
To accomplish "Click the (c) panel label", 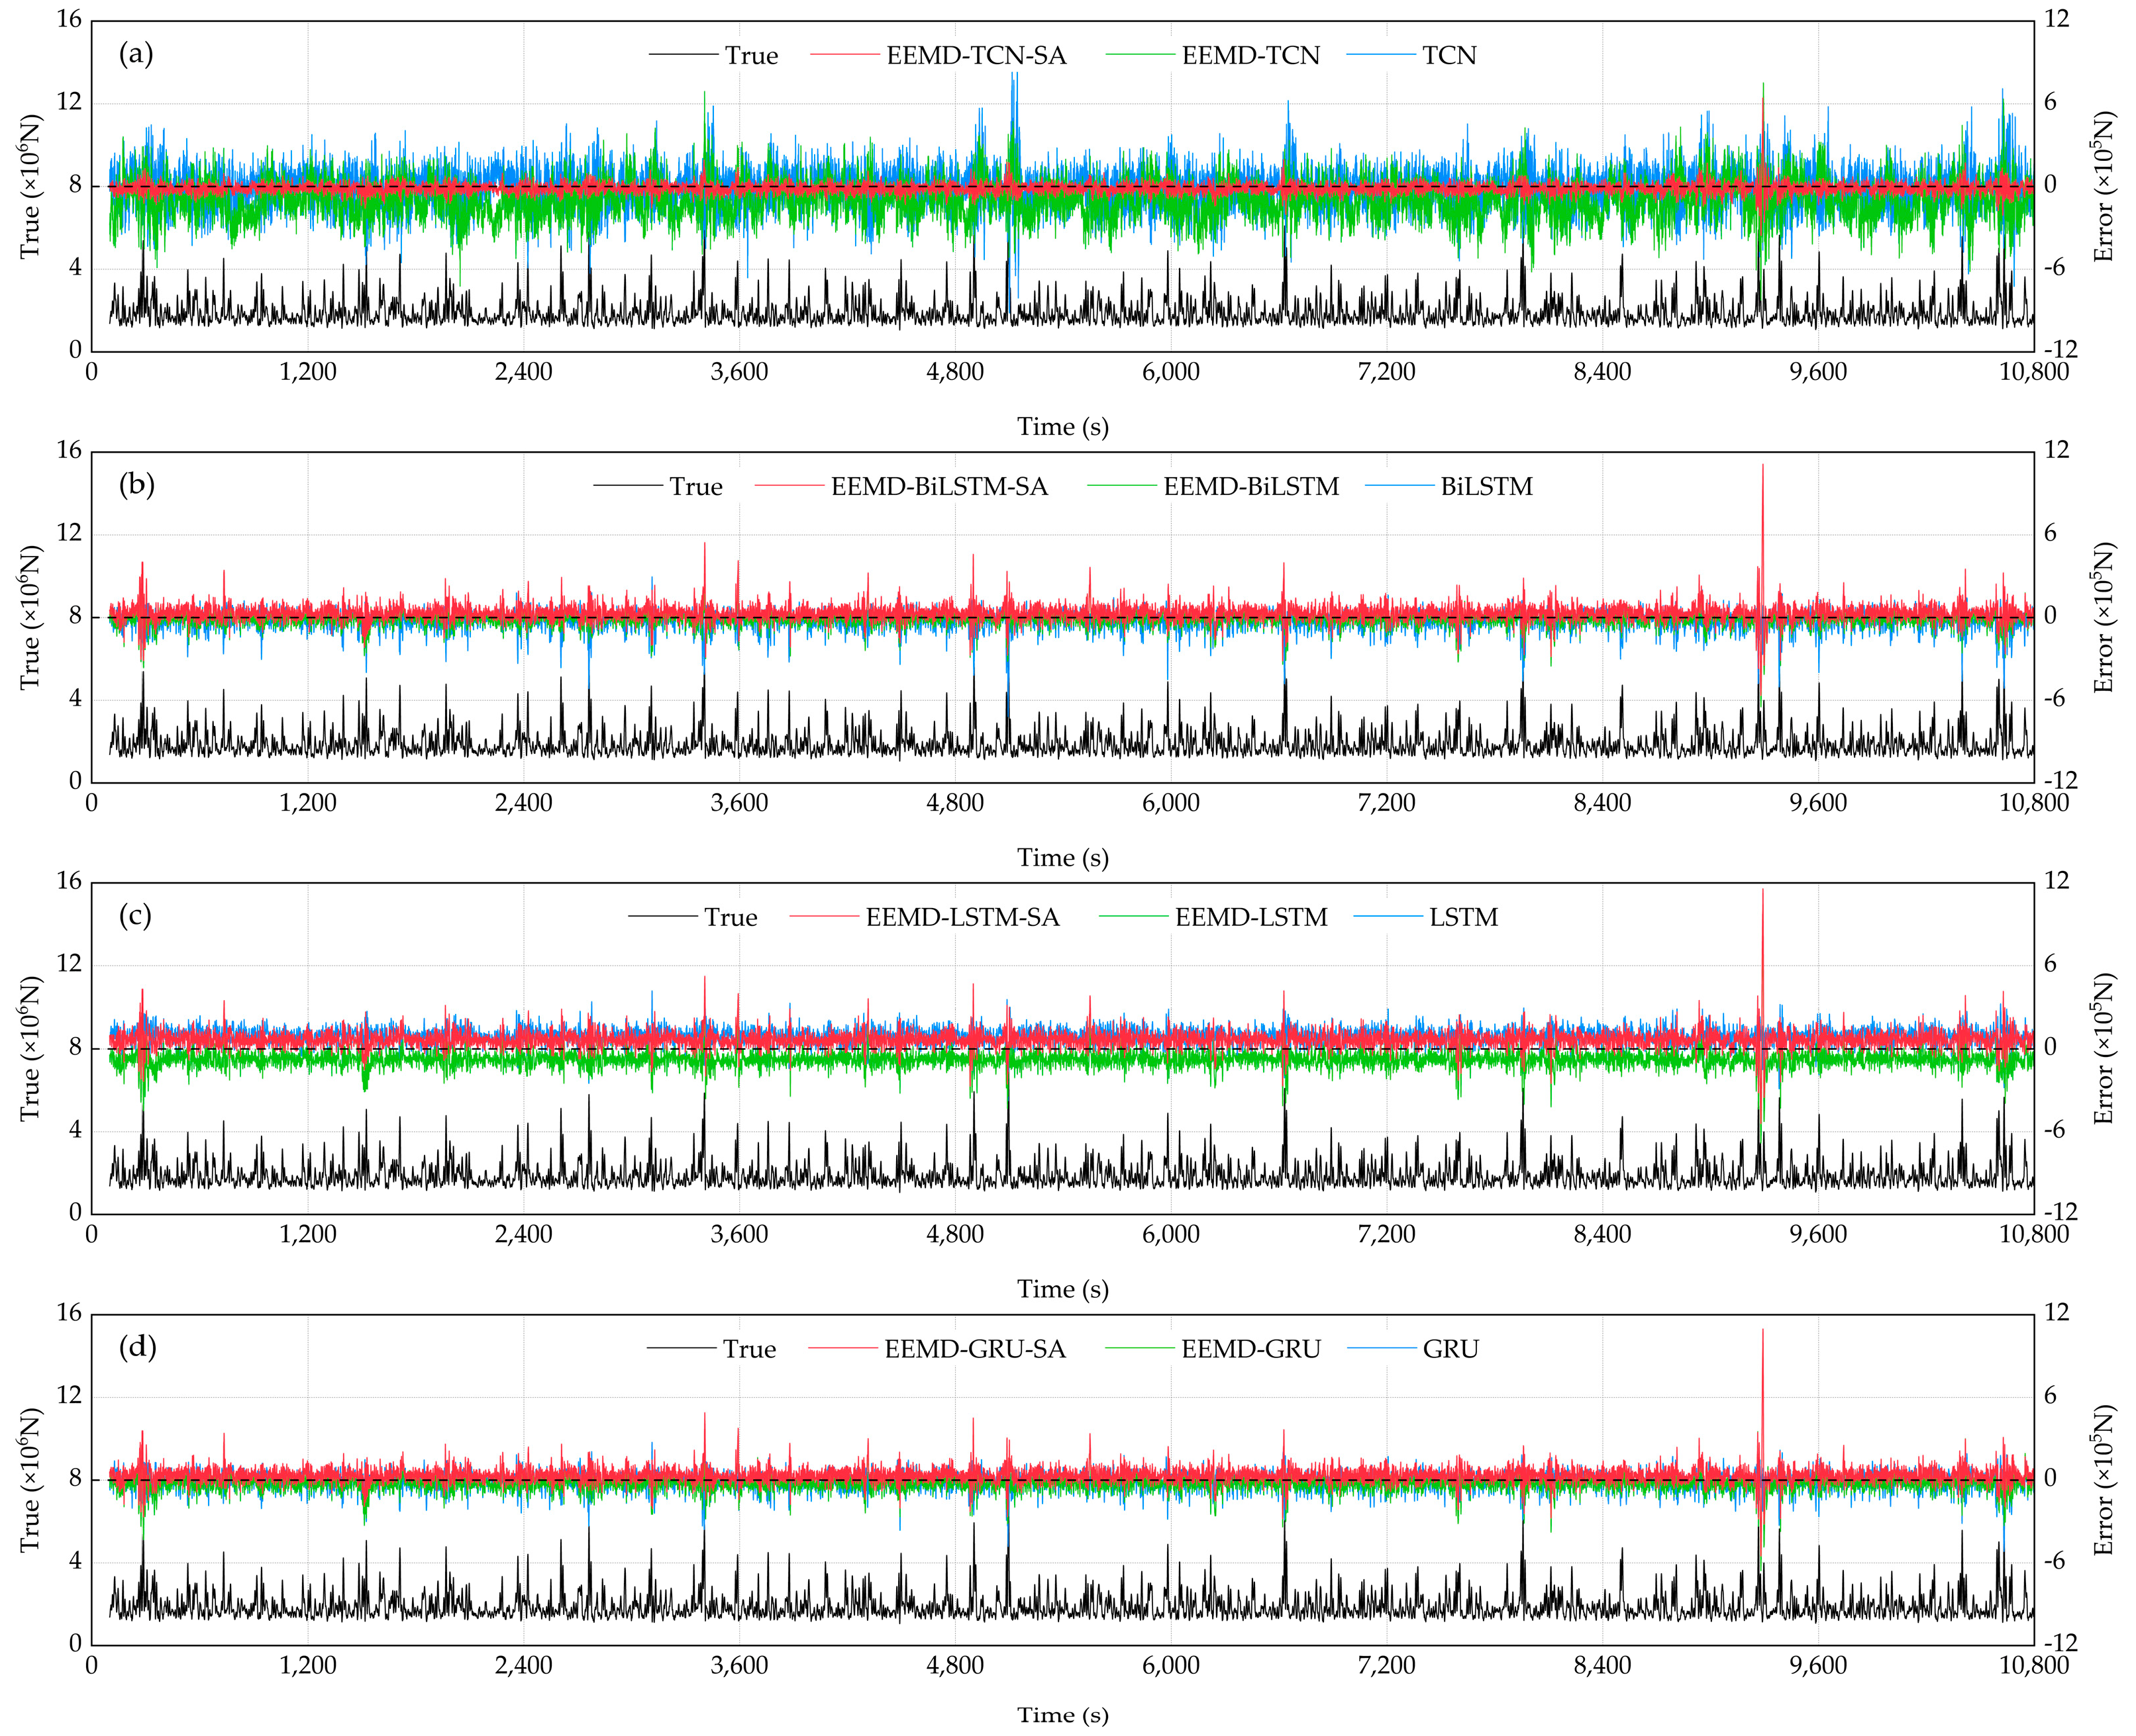I will (135, 916).
